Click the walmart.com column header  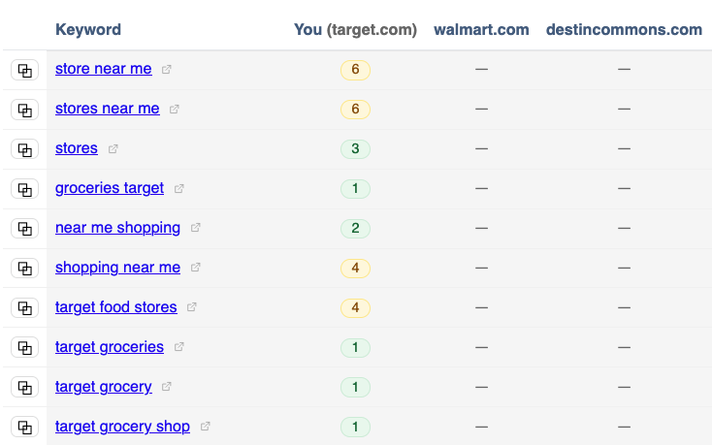[481, 29]
